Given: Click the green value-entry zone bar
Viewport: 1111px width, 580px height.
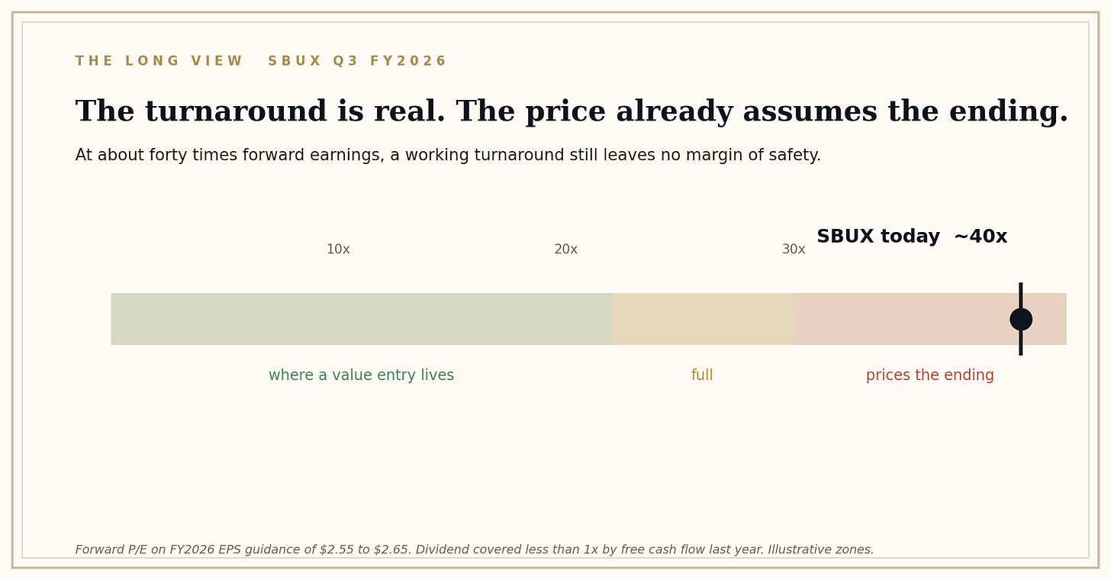Looking at the screenshot, I should (361, 319).
